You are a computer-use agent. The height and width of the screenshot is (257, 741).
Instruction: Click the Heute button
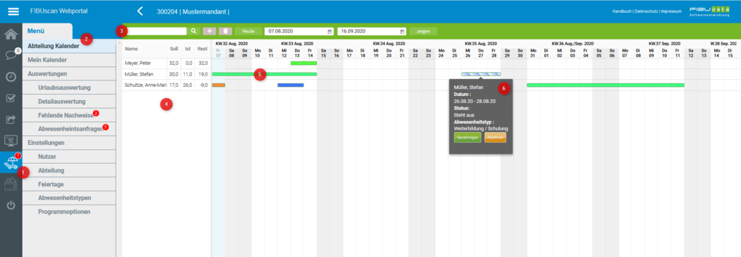248,31
